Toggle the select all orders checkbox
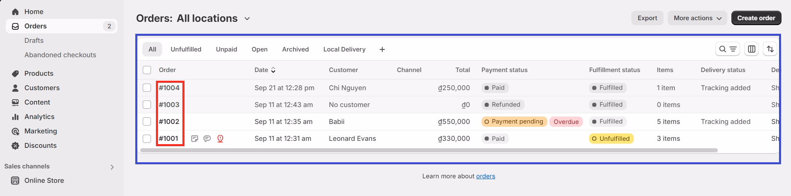Image resolution: width=791 pixels, height=196 pixels. coord(147,70)
